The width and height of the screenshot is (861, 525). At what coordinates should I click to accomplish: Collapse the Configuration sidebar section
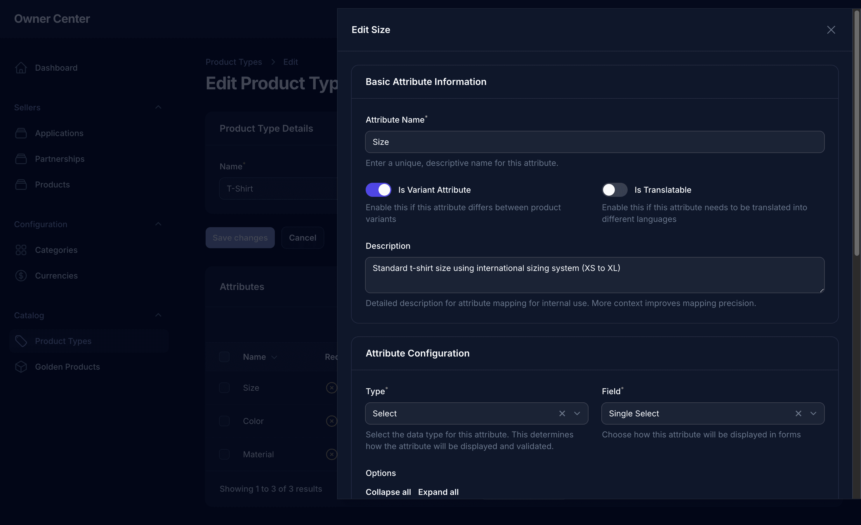coord(158,224)
